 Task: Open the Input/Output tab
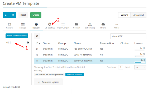click(63, 26)
